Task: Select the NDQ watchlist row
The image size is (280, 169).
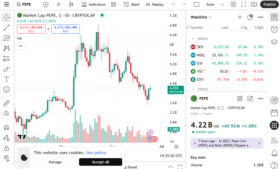Action: tap(227, 55)
